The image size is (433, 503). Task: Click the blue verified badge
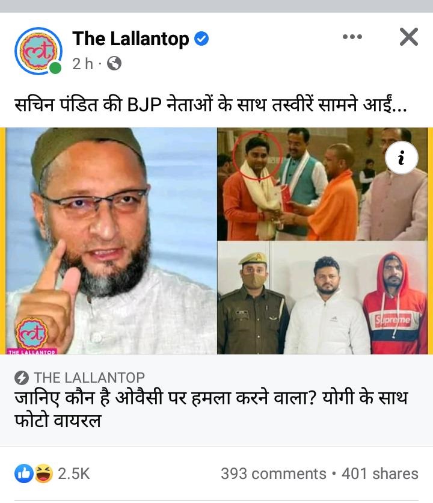pyautogui.click(x=201, y=39)
